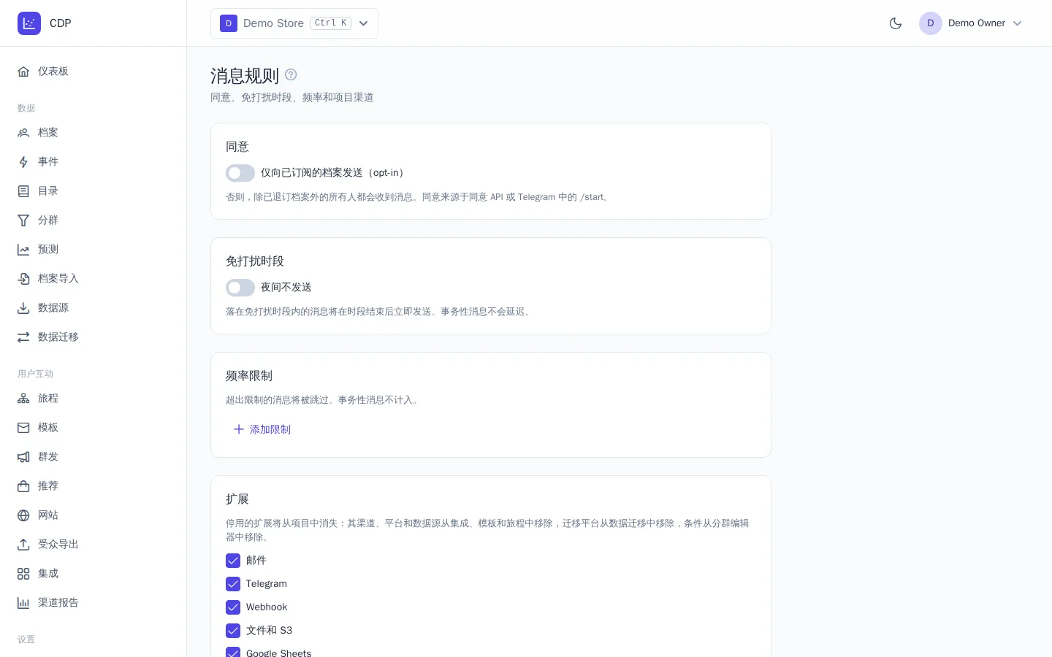Click the 仪表板 home icon

pyautogui.click(x=23, y=72)
